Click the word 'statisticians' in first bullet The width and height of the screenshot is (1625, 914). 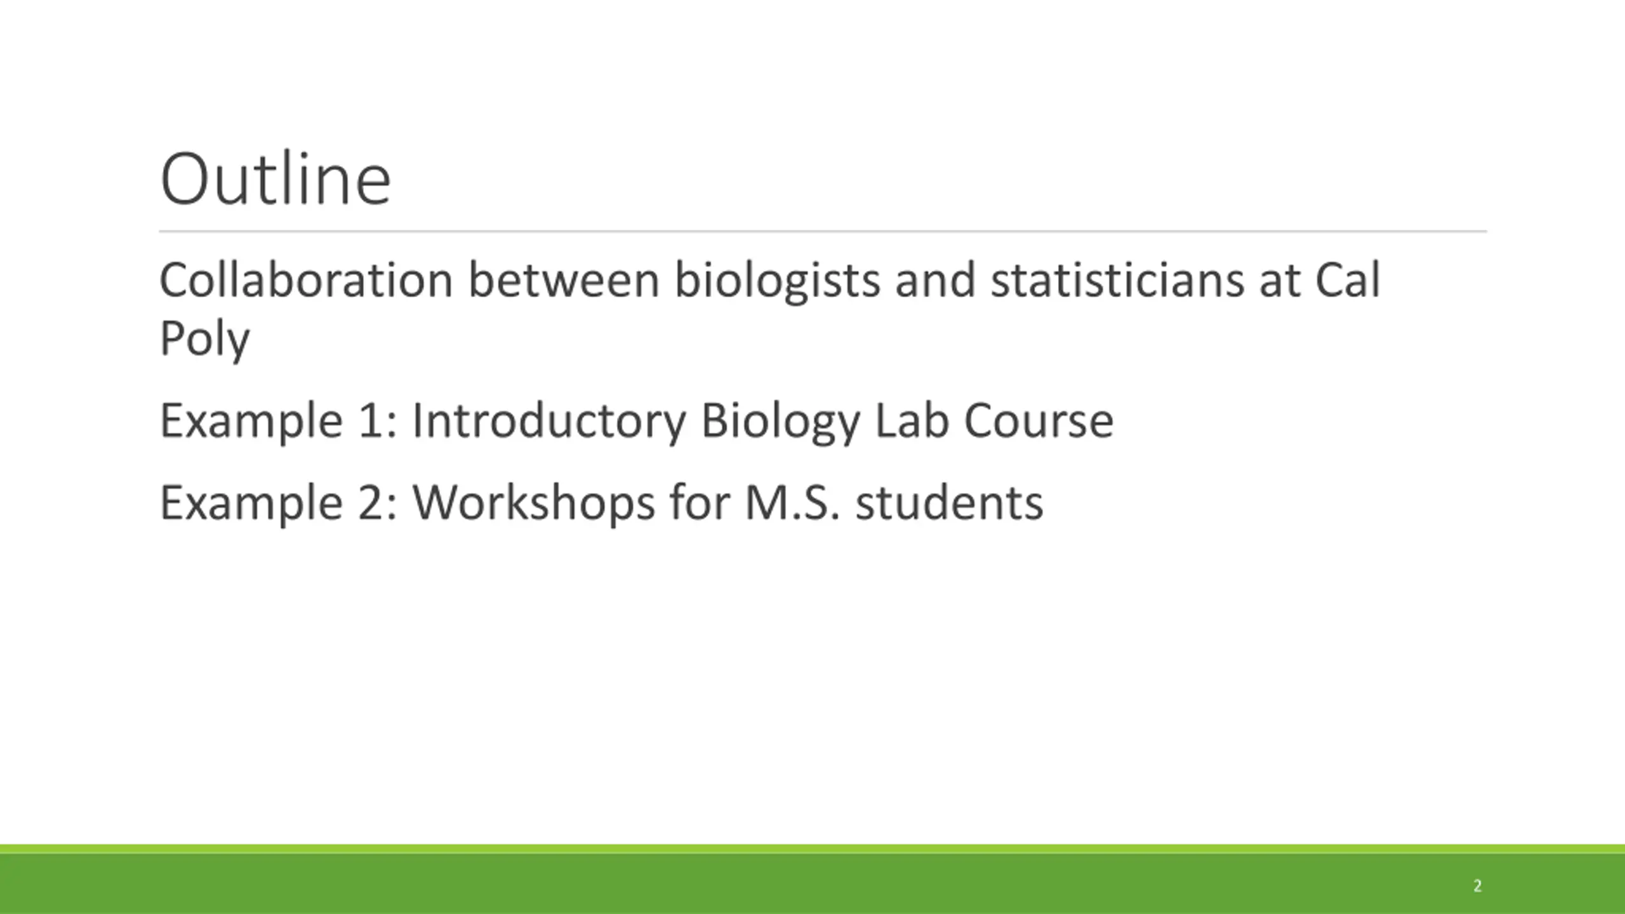1117,280
